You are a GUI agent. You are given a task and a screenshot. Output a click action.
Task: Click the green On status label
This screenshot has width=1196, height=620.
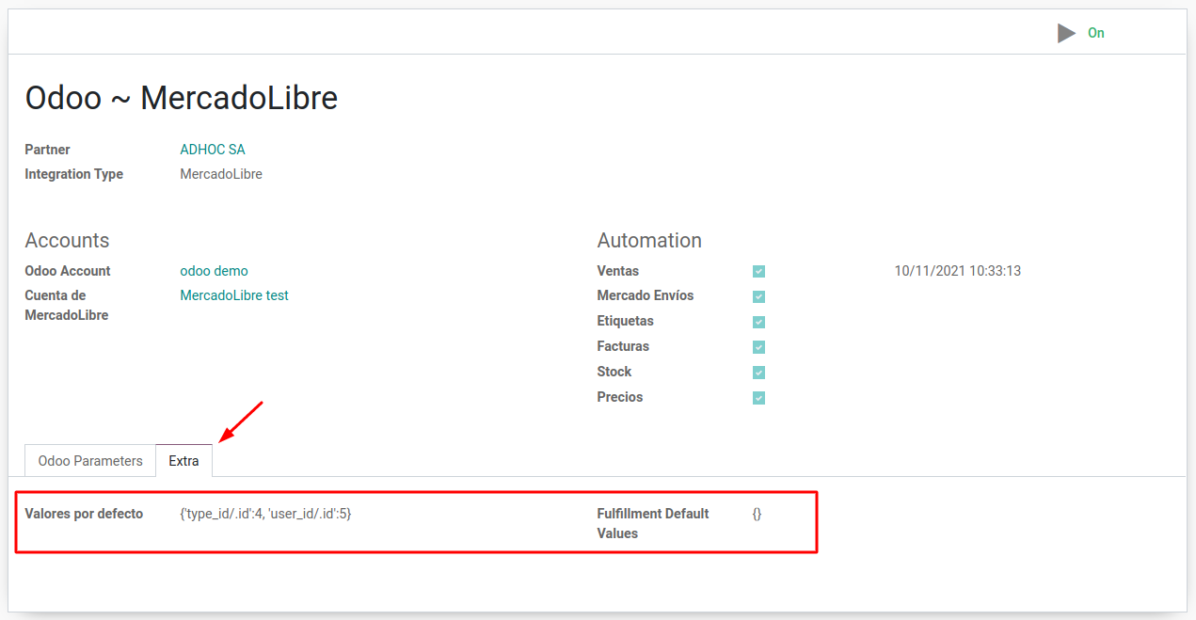tap(1095, 33)
